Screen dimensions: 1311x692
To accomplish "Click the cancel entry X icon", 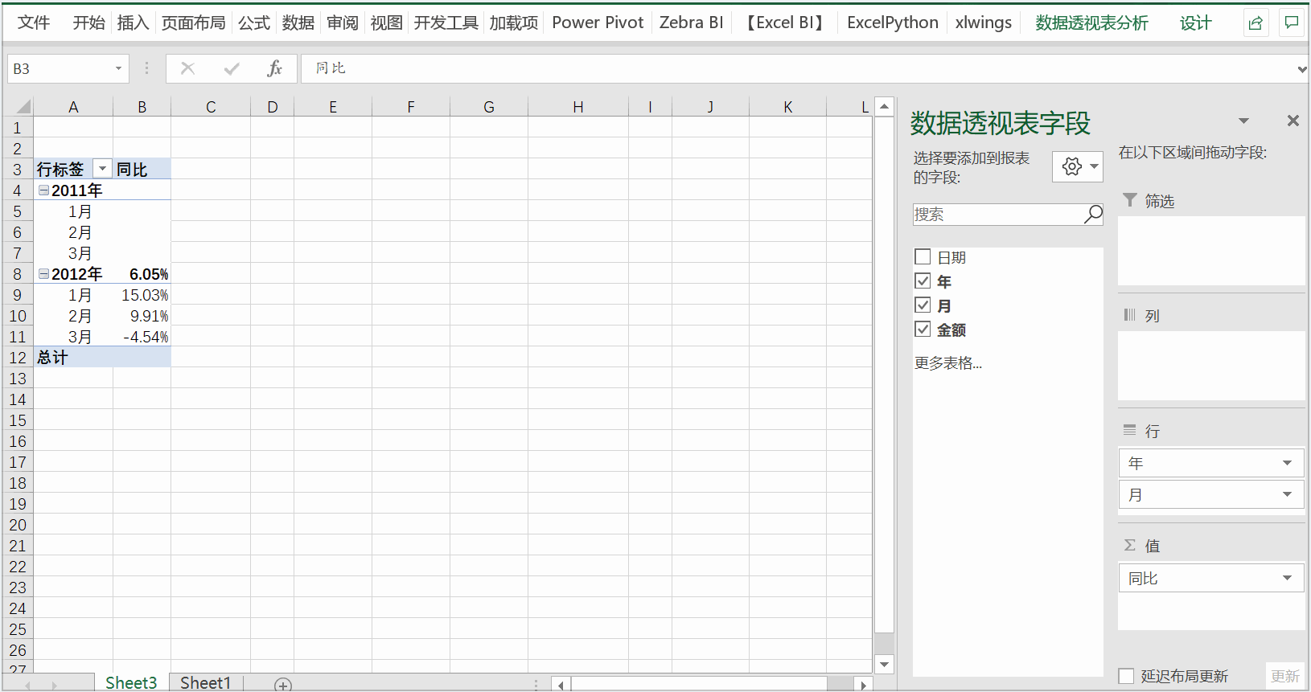I will point(187,68).
